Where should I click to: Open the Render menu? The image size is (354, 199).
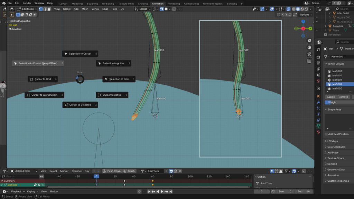[x=27, y=3]
